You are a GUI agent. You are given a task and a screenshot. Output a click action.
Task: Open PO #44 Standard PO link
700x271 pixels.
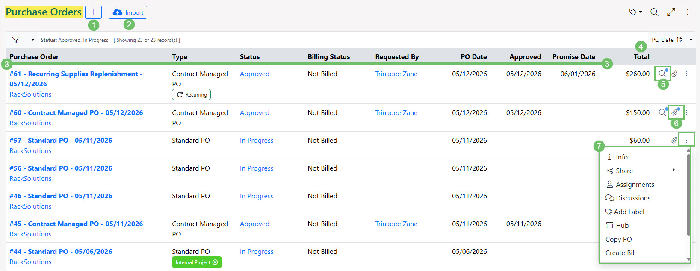pos(61,251)
